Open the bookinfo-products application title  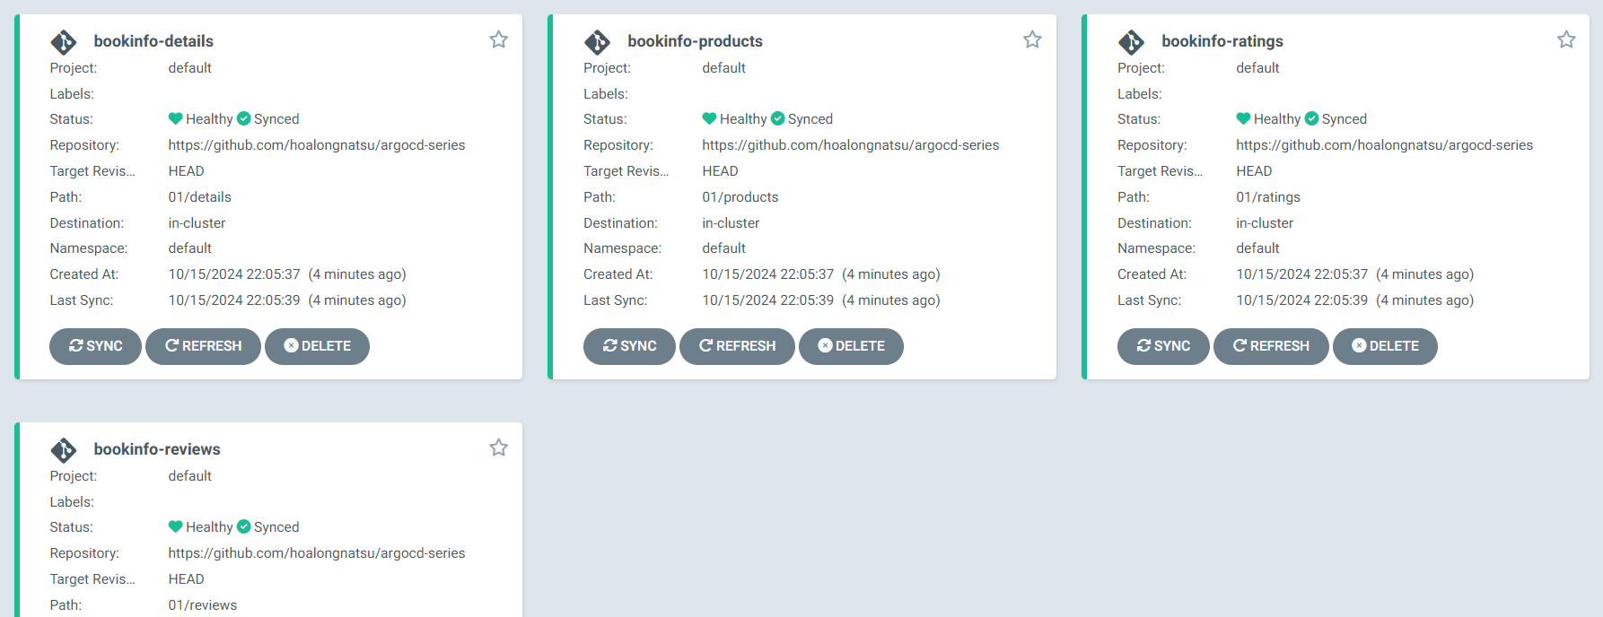click(695, 41)
